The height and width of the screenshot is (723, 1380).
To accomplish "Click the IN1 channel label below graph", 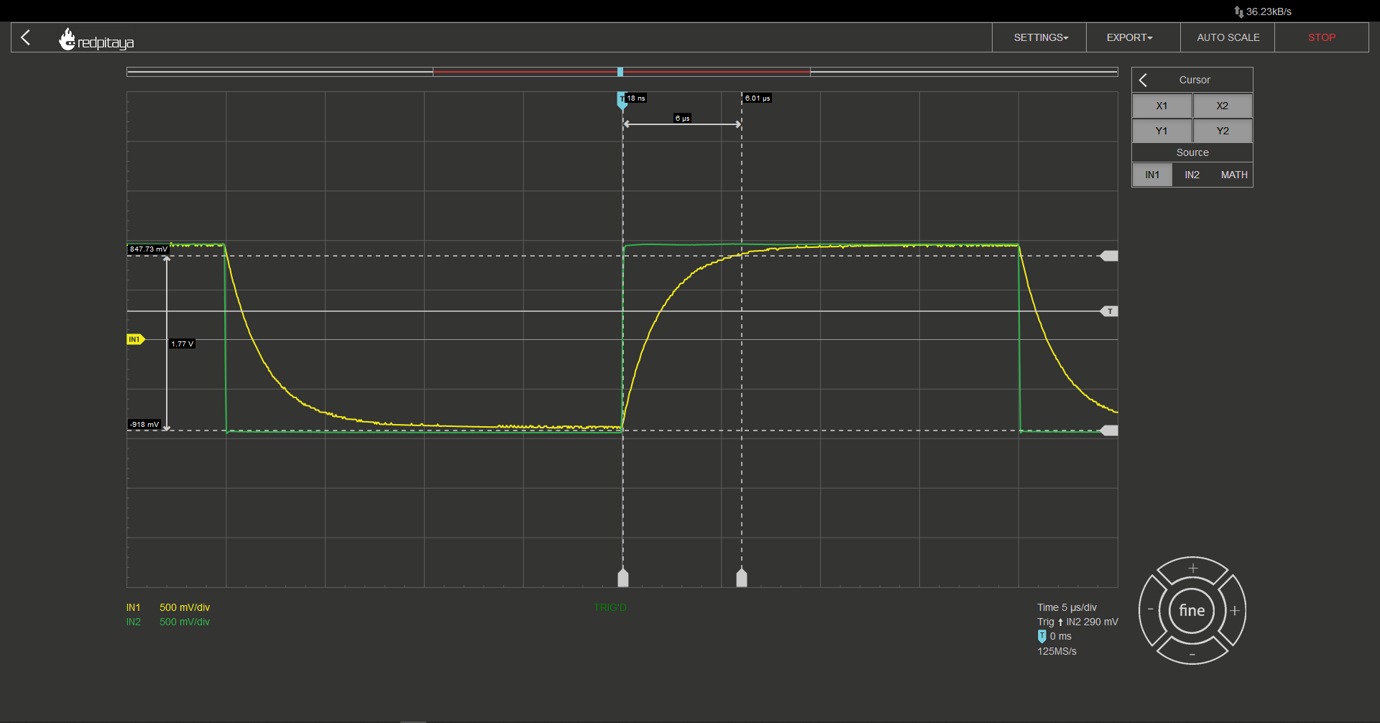I will (x=134, y=607).
